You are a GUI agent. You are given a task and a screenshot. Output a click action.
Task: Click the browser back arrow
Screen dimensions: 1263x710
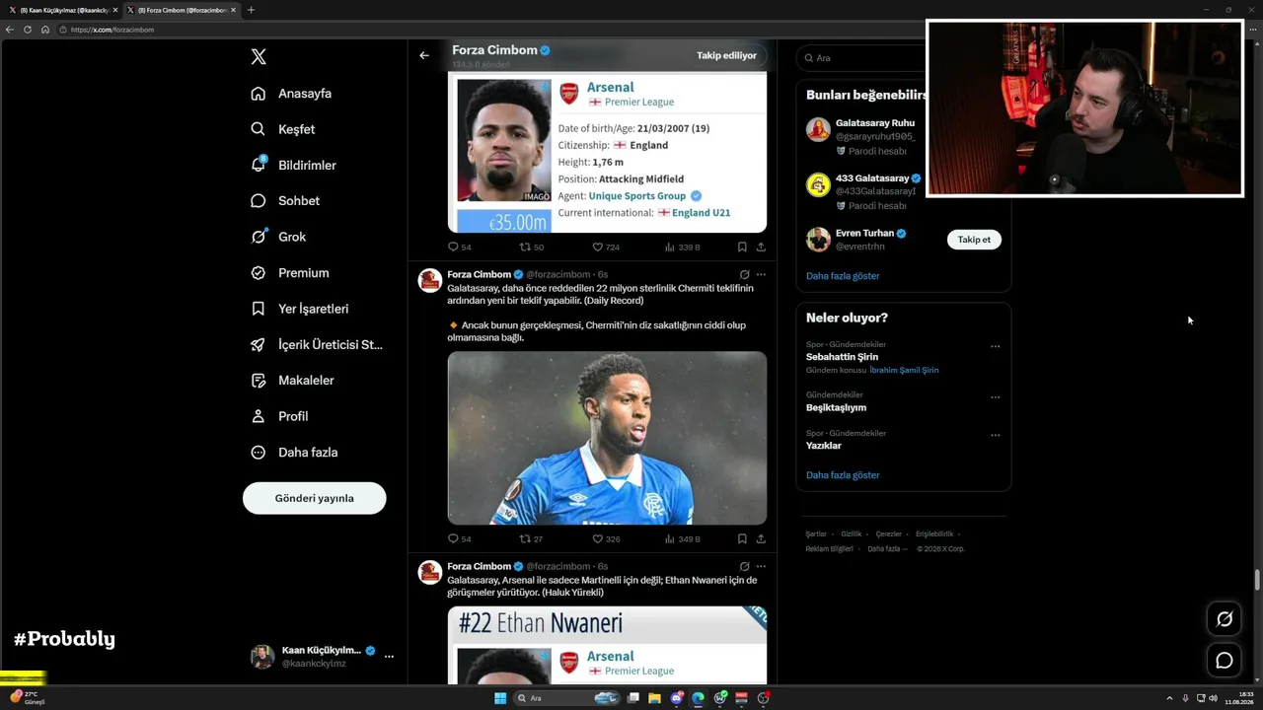10,30
